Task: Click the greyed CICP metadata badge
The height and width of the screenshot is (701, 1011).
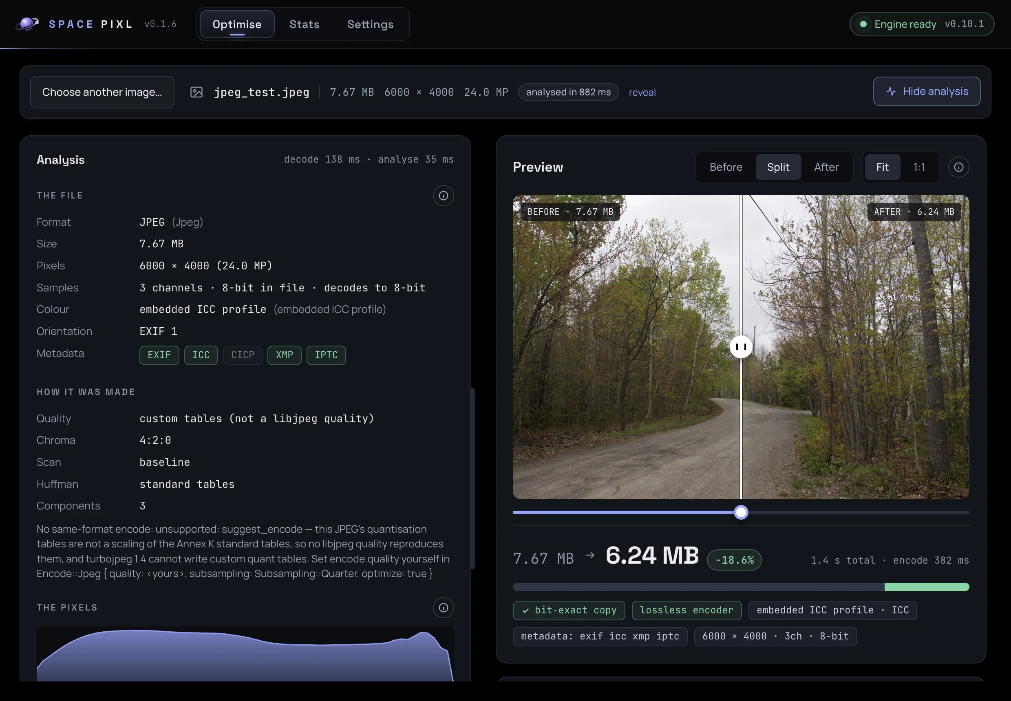Action: click(x=243, y=355)
